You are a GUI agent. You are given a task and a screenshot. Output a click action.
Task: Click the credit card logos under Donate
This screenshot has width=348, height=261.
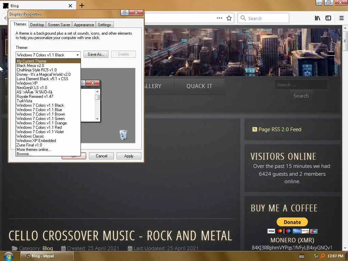pyautogui.click(x=292, y=231)
